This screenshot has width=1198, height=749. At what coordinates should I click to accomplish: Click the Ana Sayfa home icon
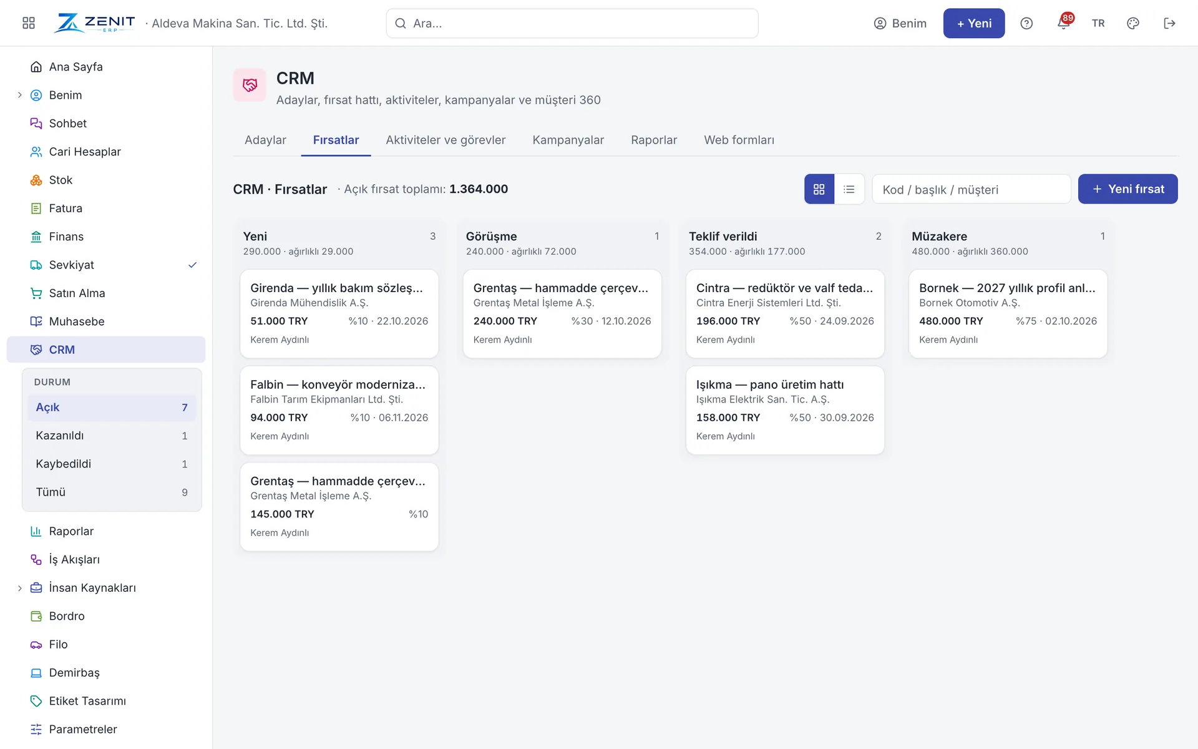(x=36, y=67)
